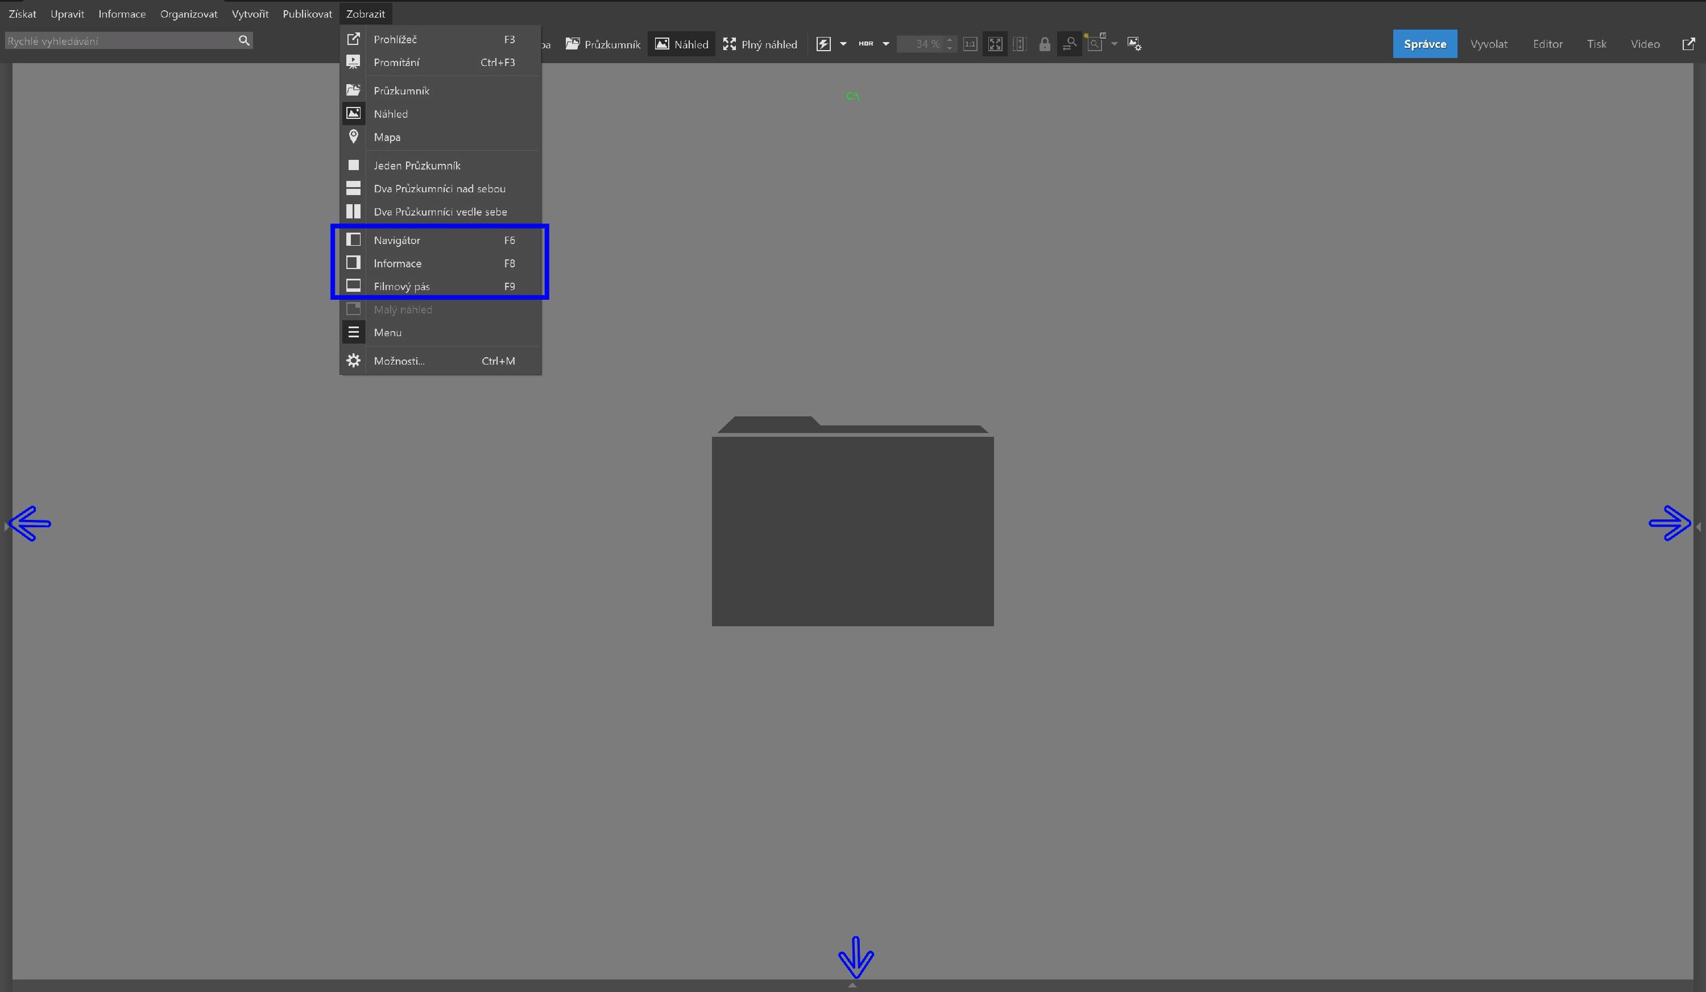The width and height of the screenshot is (1706, 992).
Task: Open the Mapa item with pin icon
Action: click(x=387, y=137)
